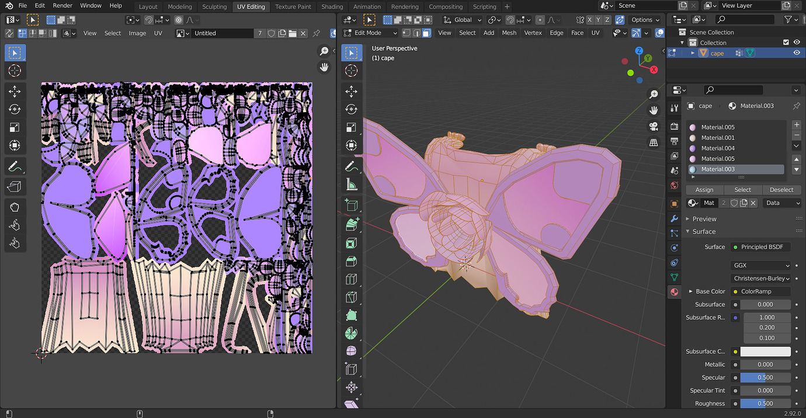Expand the Preview panel
Screen dimensions: 806x418
point(704,219)
